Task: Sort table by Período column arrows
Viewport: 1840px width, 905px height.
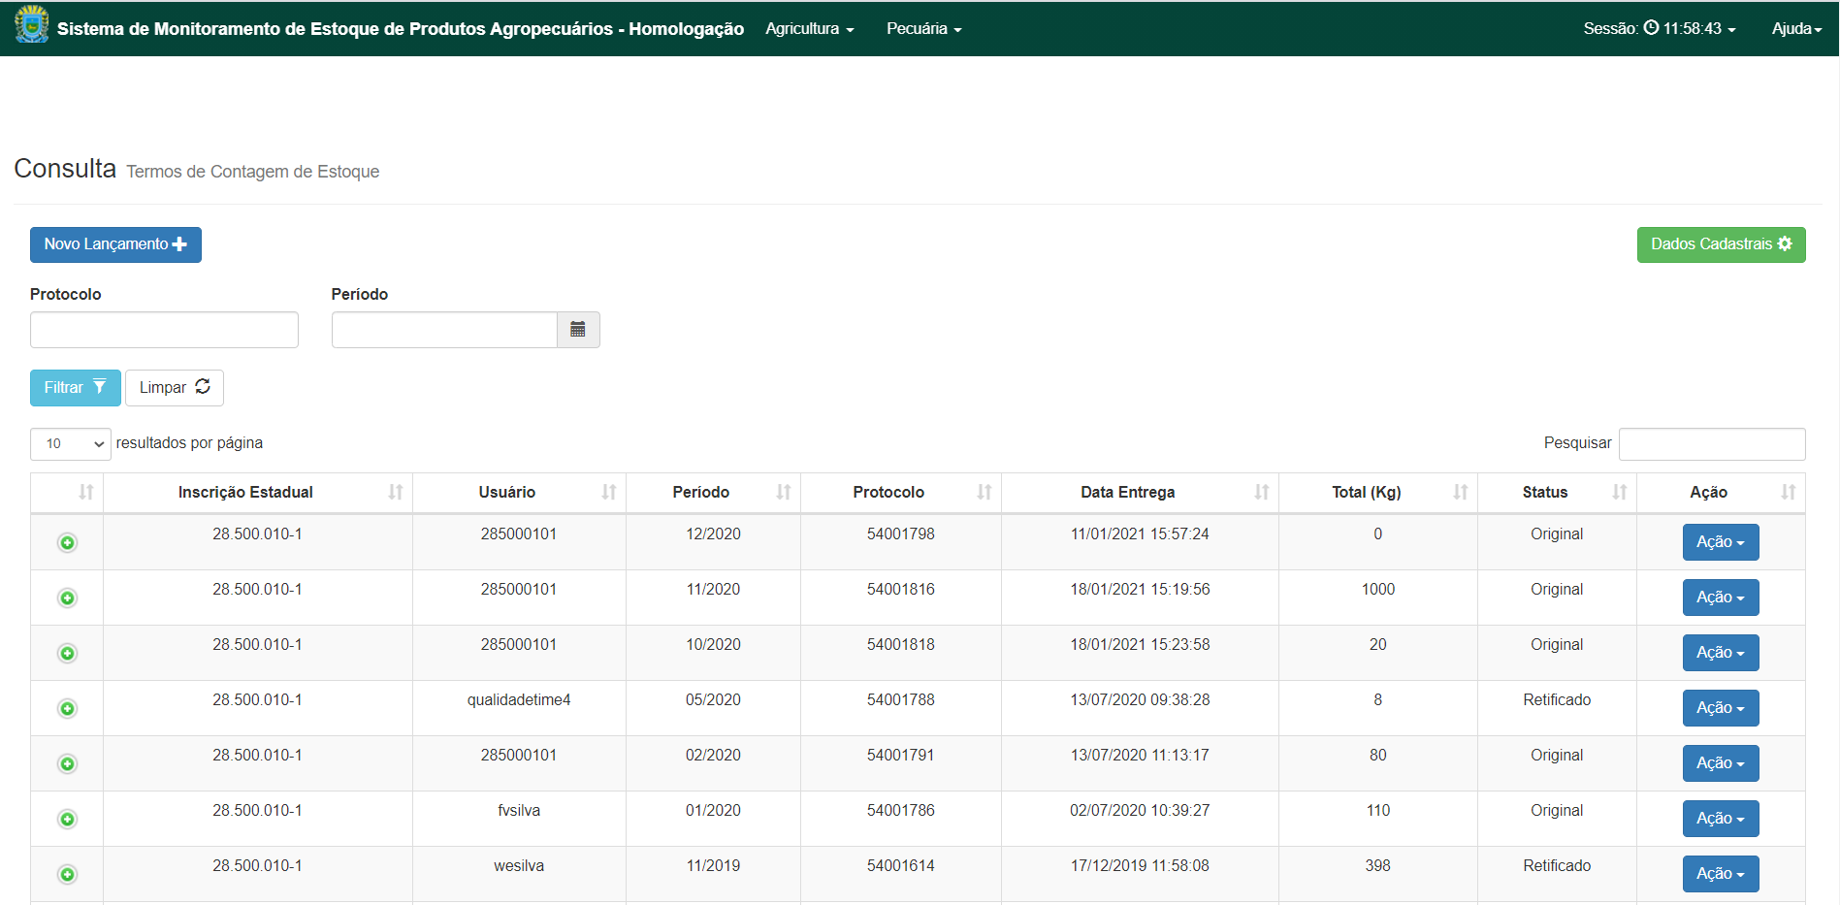Action: click(784, 492)
